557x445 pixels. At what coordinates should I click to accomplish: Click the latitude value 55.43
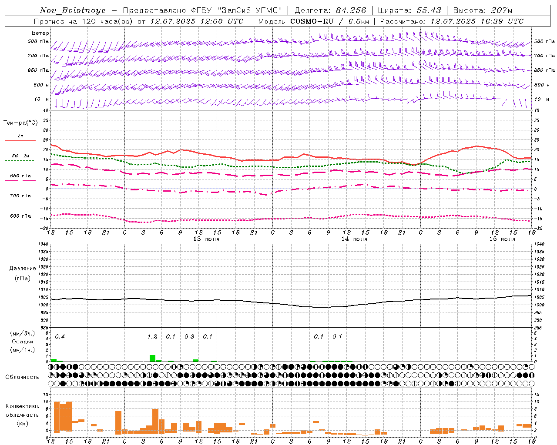pos(428,10)
